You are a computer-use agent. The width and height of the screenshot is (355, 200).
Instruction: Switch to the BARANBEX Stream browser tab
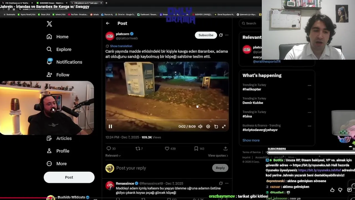coord(52,3)
